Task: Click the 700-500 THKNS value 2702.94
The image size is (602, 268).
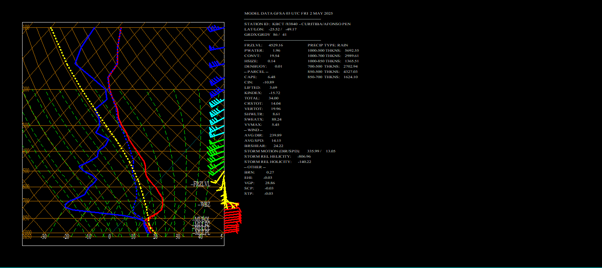Action: tap(351, 66)
